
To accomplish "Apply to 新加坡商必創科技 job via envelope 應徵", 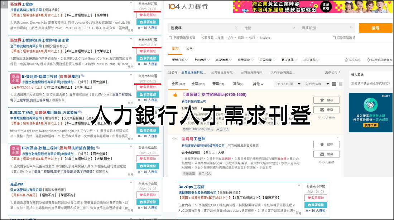I will [x=326, y=154].
